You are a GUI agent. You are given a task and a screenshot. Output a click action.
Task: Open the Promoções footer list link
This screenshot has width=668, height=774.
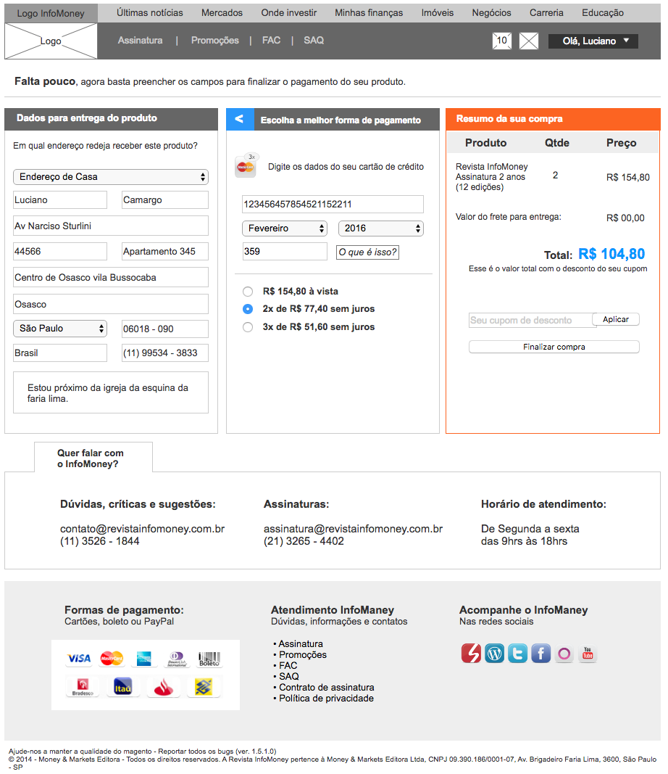click(303, 654)
